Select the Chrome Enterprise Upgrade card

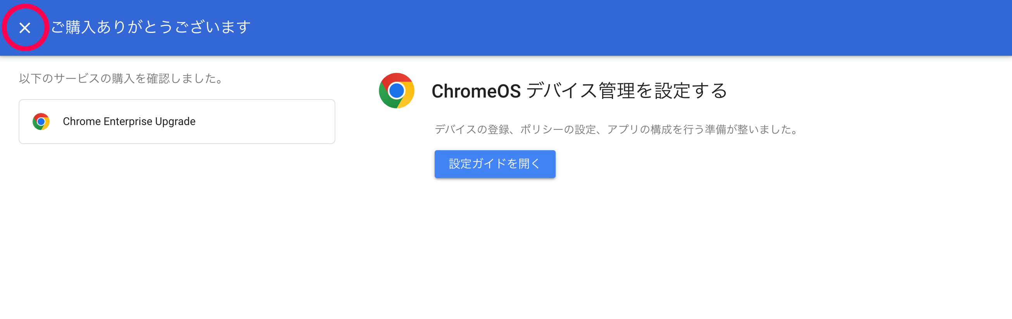(177, 121)
